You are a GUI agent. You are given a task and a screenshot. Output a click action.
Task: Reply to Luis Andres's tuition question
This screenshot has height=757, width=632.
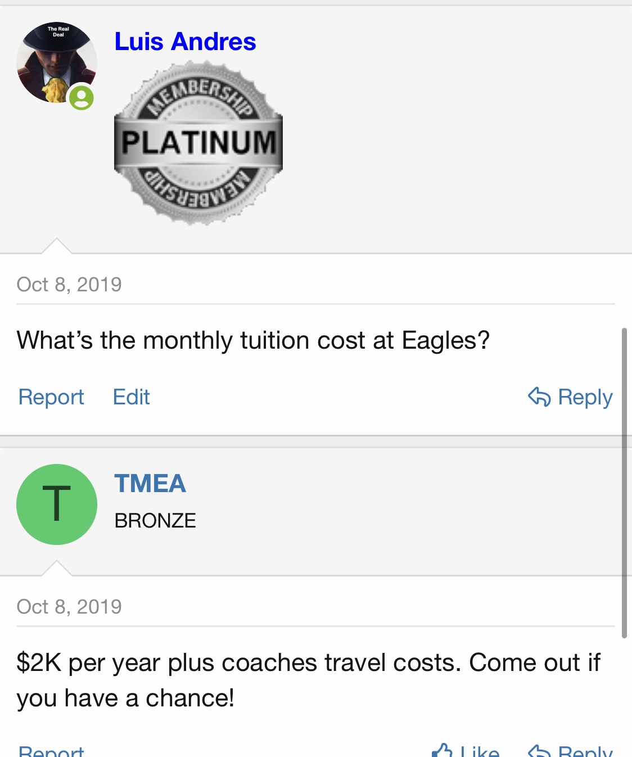click(x=584, y=397)
